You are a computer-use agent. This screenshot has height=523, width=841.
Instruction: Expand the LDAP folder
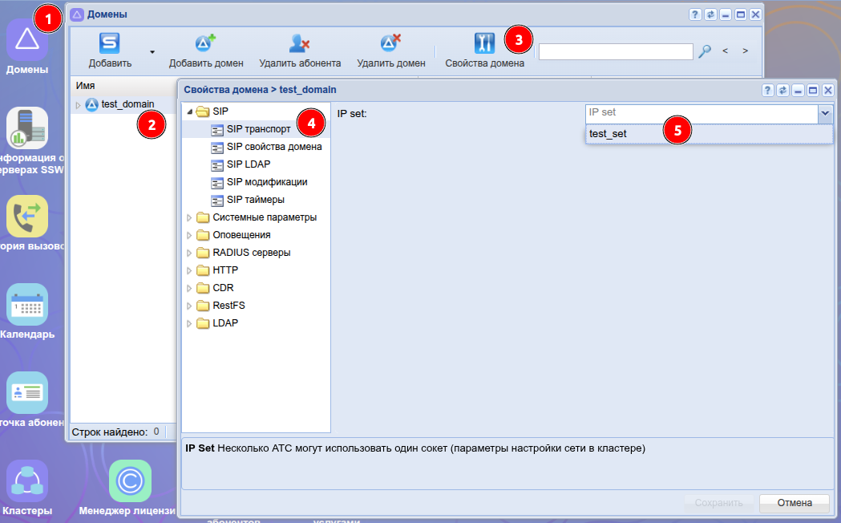(188, 324)
